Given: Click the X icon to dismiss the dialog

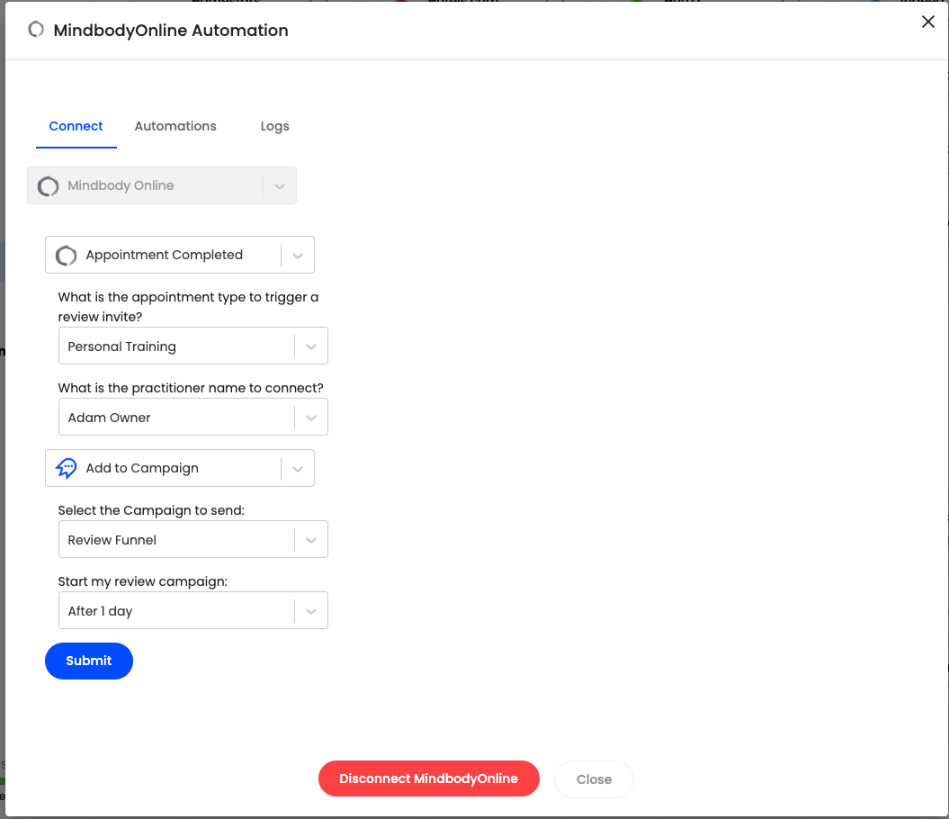Looking at the screenshot, I should tap(927, 22).
